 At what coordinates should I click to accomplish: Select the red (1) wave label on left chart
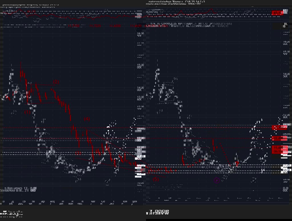(x=27, y=112)
